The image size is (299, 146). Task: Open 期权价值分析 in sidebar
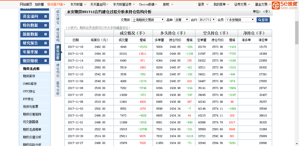pos(32,137)
